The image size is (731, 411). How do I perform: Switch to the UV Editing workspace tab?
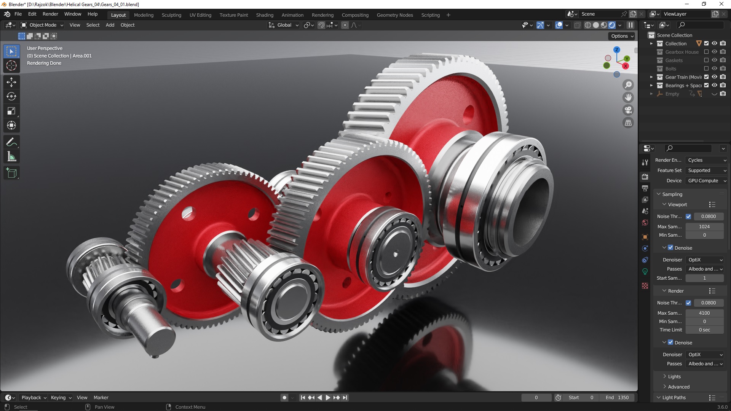(x=200, y=15)
